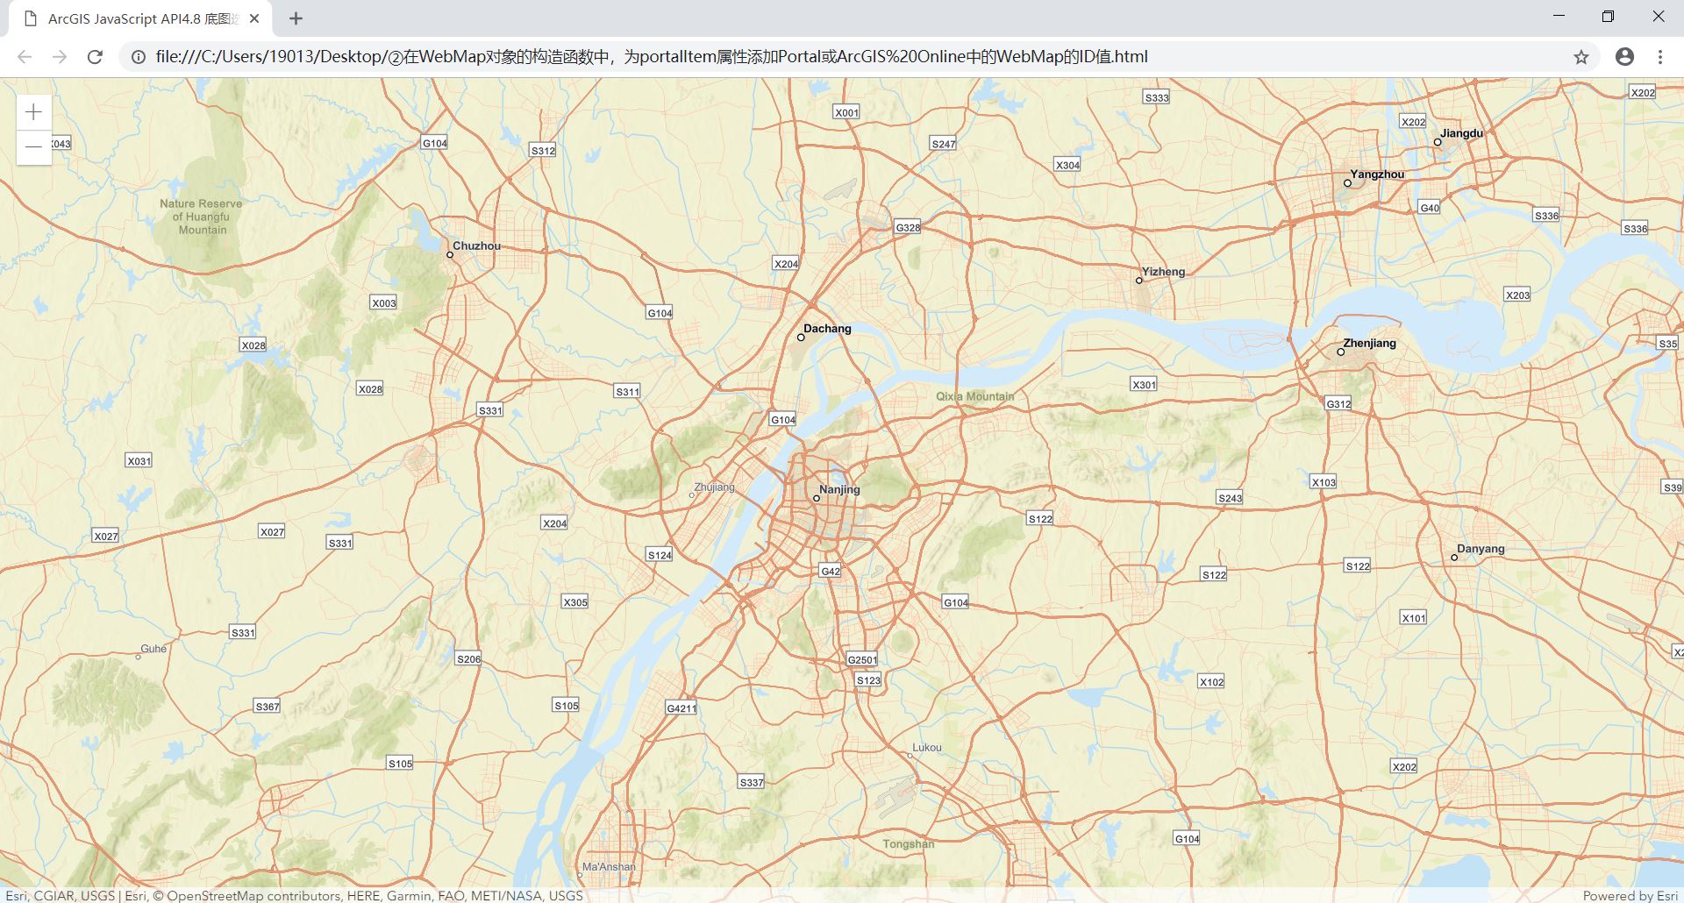The width and height of the screenshot is (1684, 903).
Task: Click the S123 road shield
Action: [868, 679]
